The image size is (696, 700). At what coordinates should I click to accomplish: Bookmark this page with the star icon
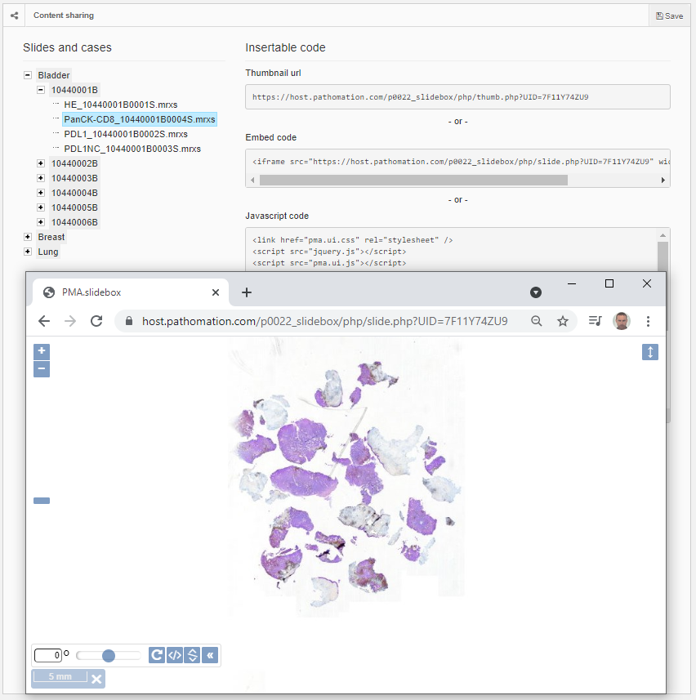click(563, 321)
